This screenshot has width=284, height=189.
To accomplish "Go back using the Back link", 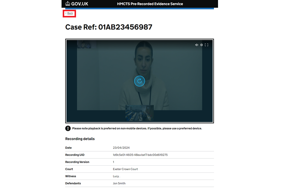I will click(x=70, y=13).
